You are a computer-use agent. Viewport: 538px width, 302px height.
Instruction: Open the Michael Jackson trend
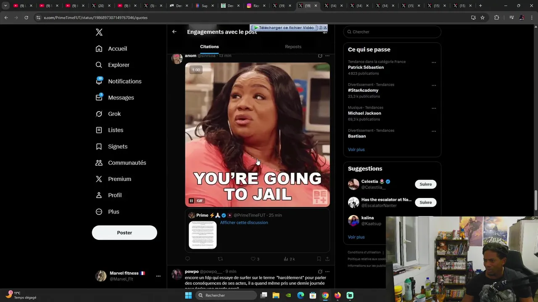pyautogui.click(x=364, y=113)
